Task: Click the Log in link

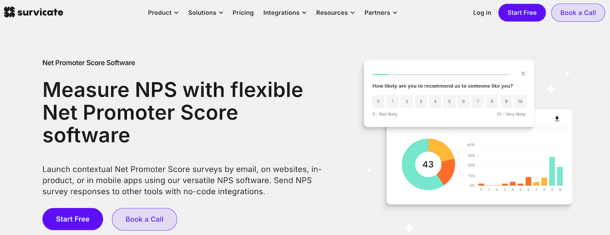Action: click(x=482, y=13)
